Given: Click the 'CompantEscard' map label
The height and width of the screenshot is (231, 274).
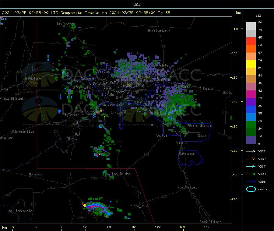Looking at the screenshot, I should [x=200, y=126].
